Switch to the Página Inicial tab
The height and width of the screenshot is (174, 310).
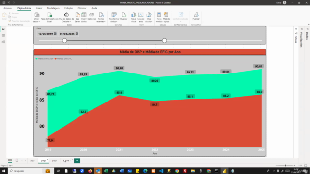coord(24,8)
